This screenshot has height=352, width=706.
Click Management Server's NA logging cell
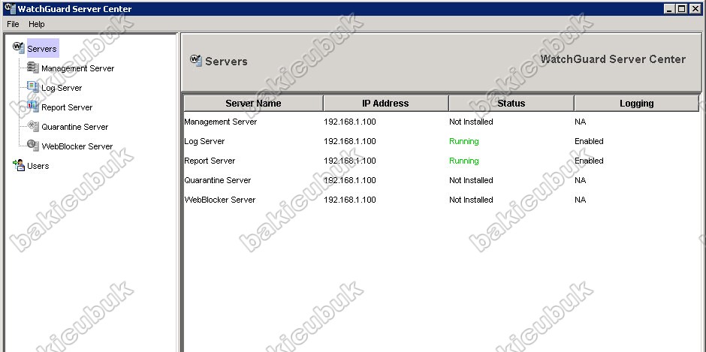(581, 122)
